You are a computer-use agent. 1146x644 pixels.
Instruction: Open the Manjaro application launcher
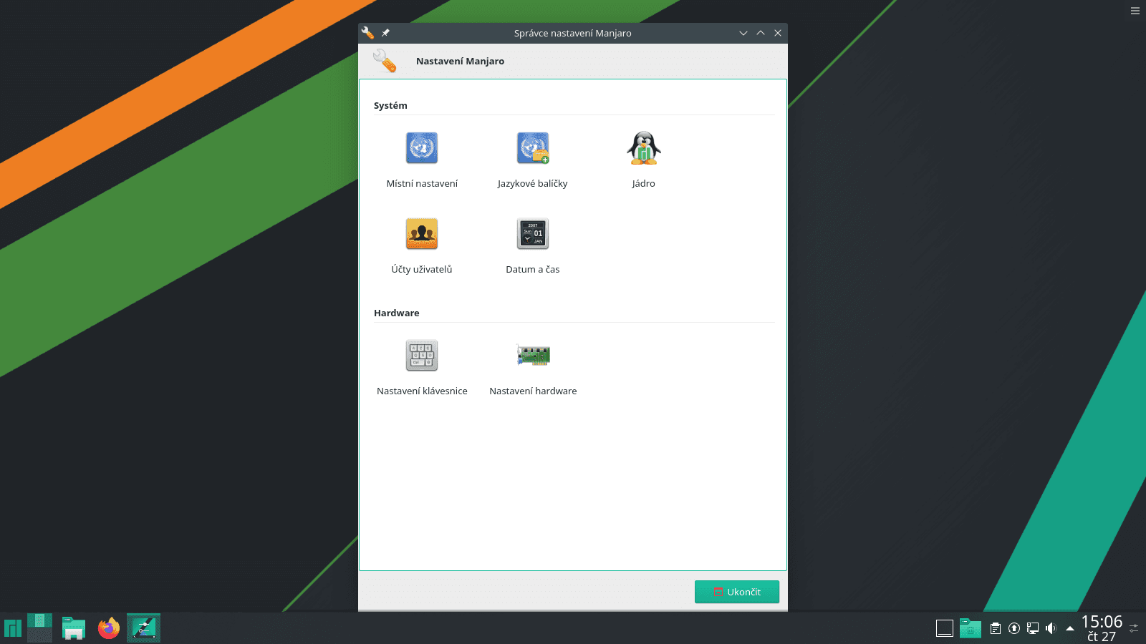13,628
